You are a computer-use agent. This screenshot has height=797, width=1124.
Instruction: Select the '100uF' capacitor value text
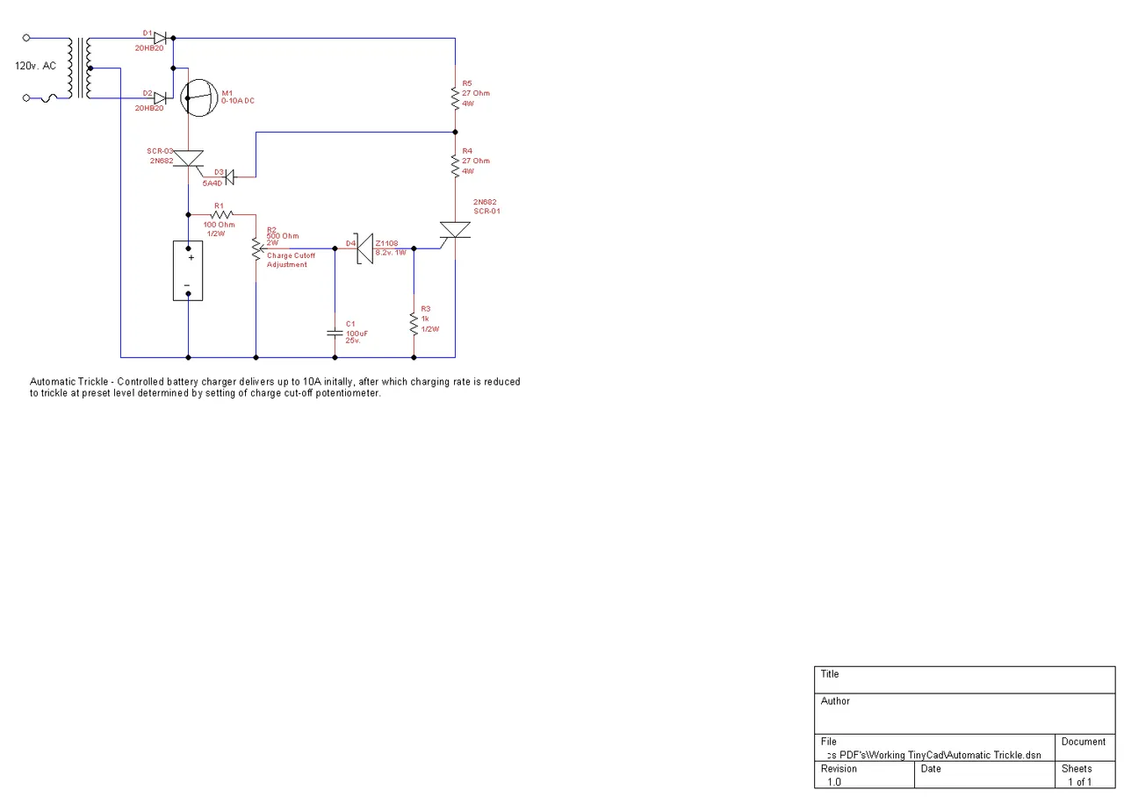coord(357,334)
